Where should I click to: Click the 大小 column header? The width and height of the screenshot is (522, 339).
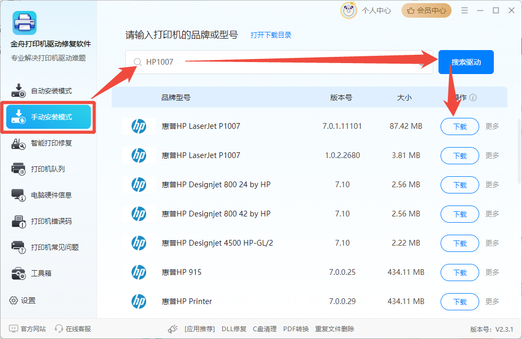point(405,98)
